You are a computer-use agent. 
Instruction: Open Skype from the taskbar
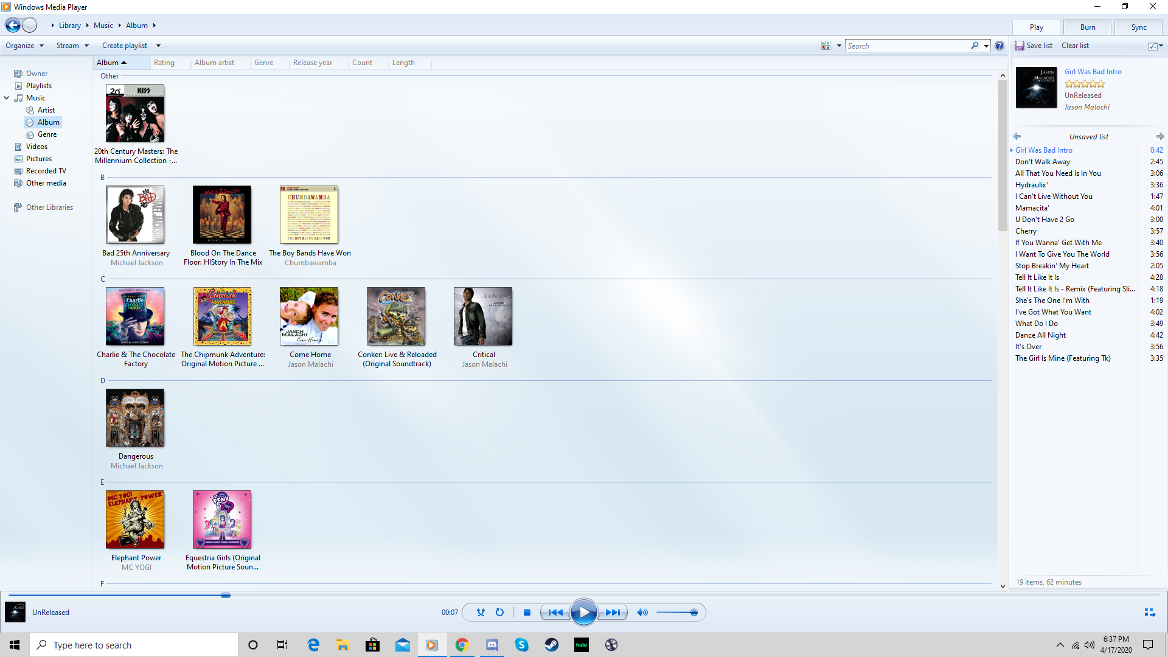click(x=522, y=645)
